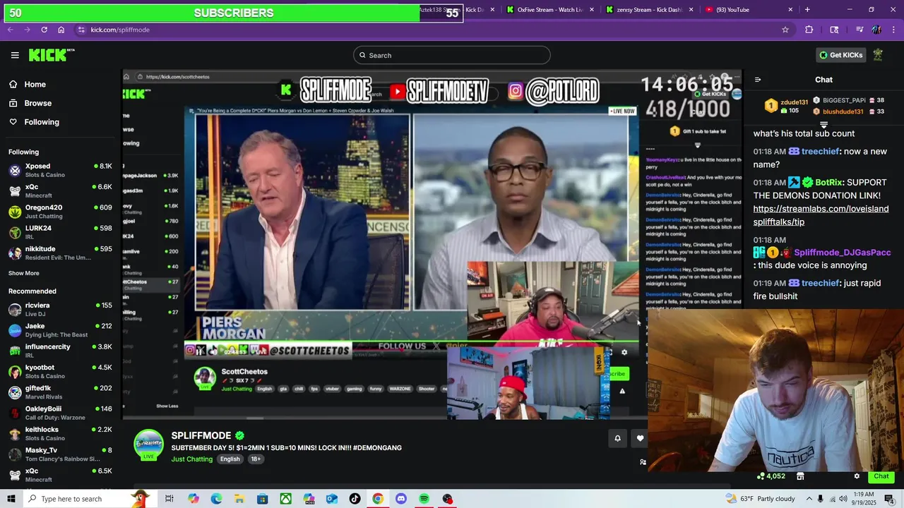Open Jaeke recommended channel

[x=60, y=329]
